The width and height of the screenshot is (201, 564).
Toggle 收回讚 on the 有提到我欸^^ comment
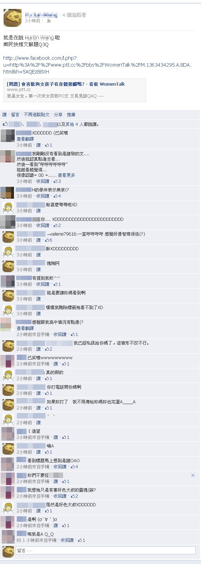43,284
